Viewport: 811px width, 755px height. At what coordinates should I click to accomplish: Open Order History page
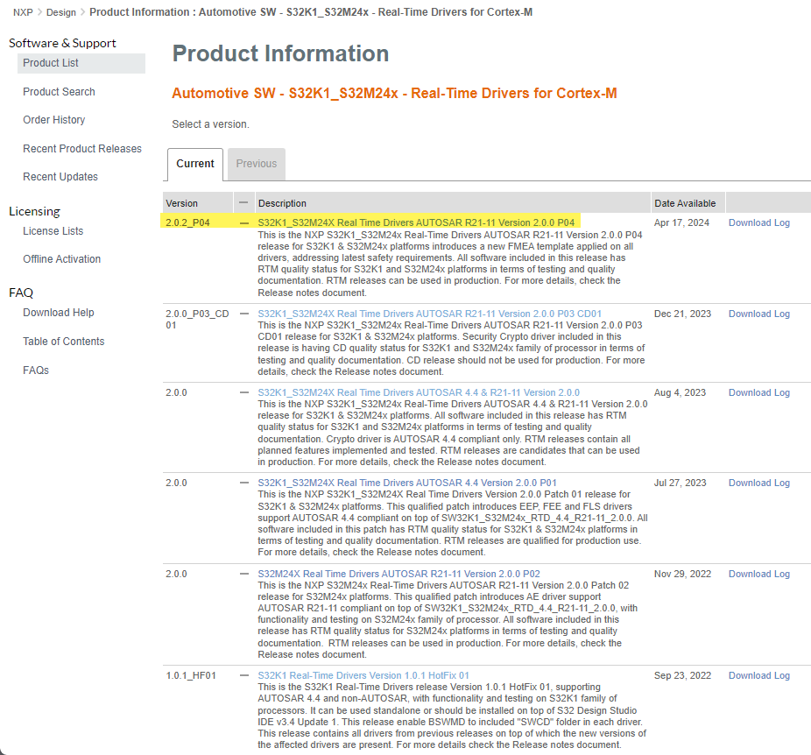tap(53, 120)
